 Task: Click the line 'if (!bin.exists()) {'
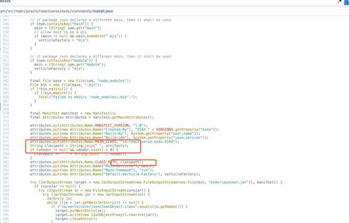coord(51,89)
